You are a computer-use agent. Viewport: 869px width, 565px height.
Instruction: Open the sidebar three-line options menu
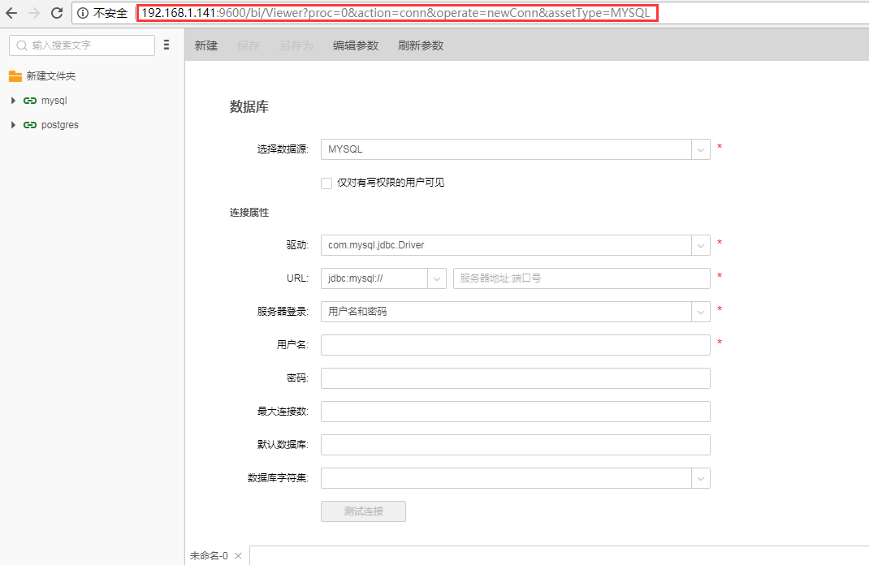[x=166, y=45]
